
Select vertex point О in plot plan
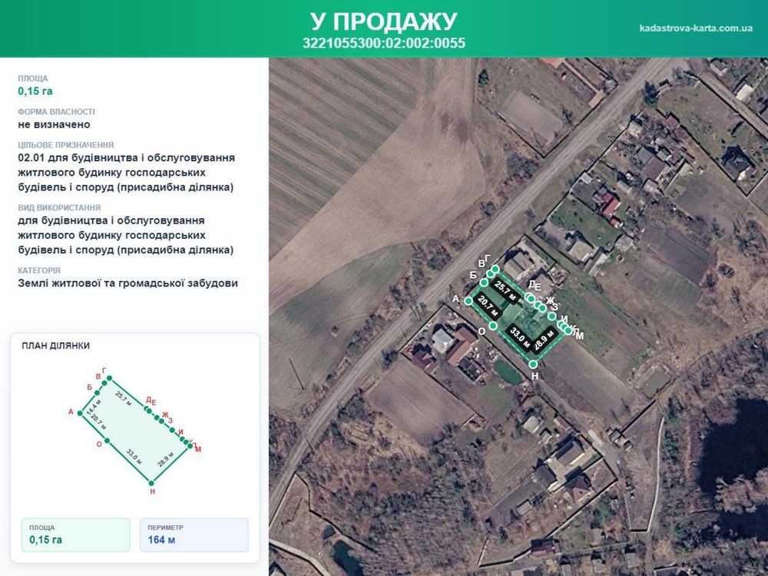pos(108,440)
